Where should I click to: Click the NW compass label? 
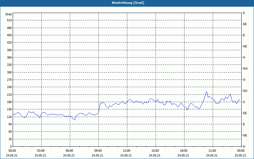pyautogui.click(x=245, y=69)
